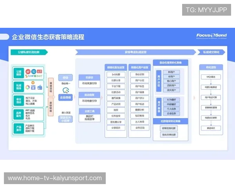
Task: Click the 个人信息 box
Action: [171, 109]
